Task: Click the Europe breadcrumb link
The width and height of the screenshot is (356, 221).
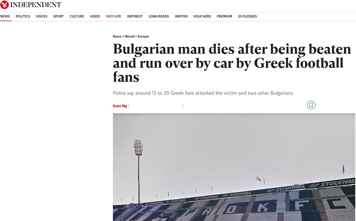Action: [x=143, y=37]
